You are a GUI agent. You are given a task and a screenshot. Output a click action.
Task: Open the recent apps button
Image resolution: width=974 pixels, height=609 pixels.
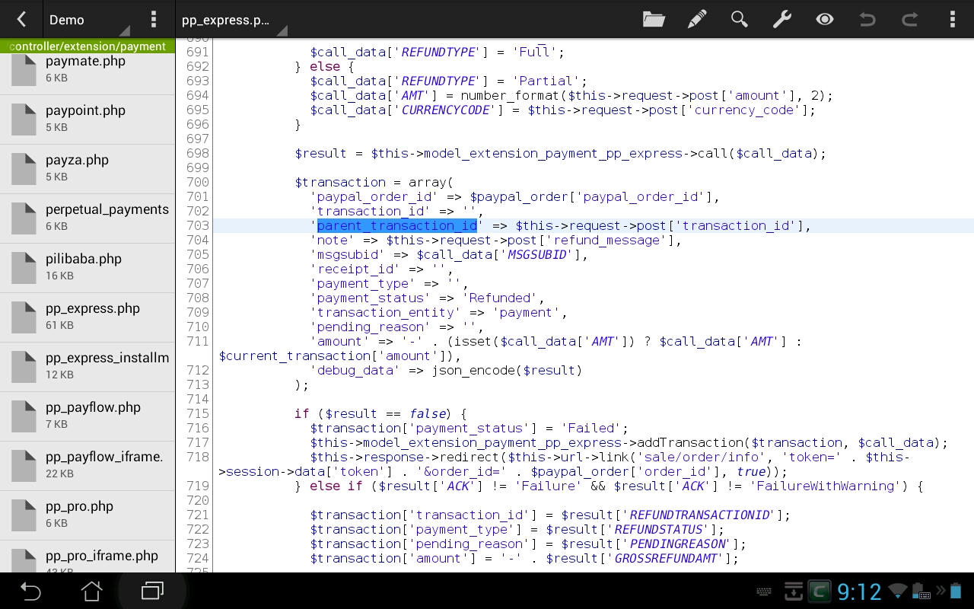[152, 591]
